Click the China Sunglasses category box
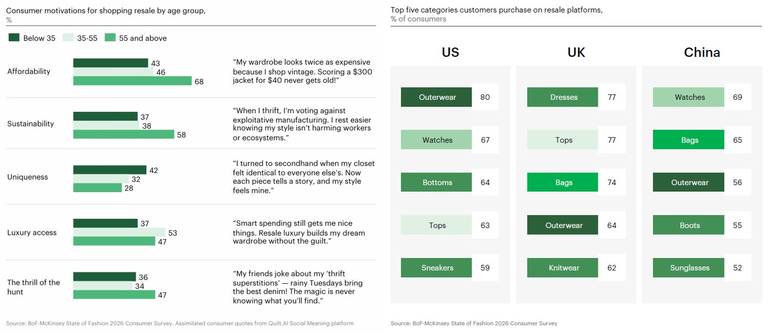The image size is (774, 334). click(688, 268)
